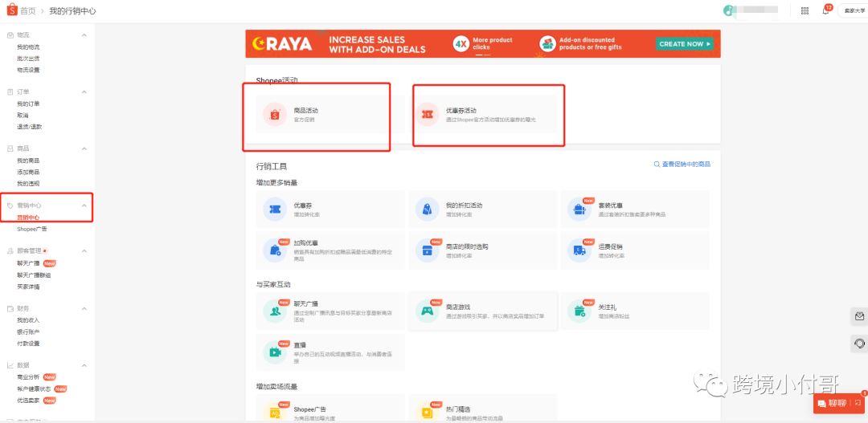
Task: Open the 关注礼 follow prize icon
Action: point(579,311)
